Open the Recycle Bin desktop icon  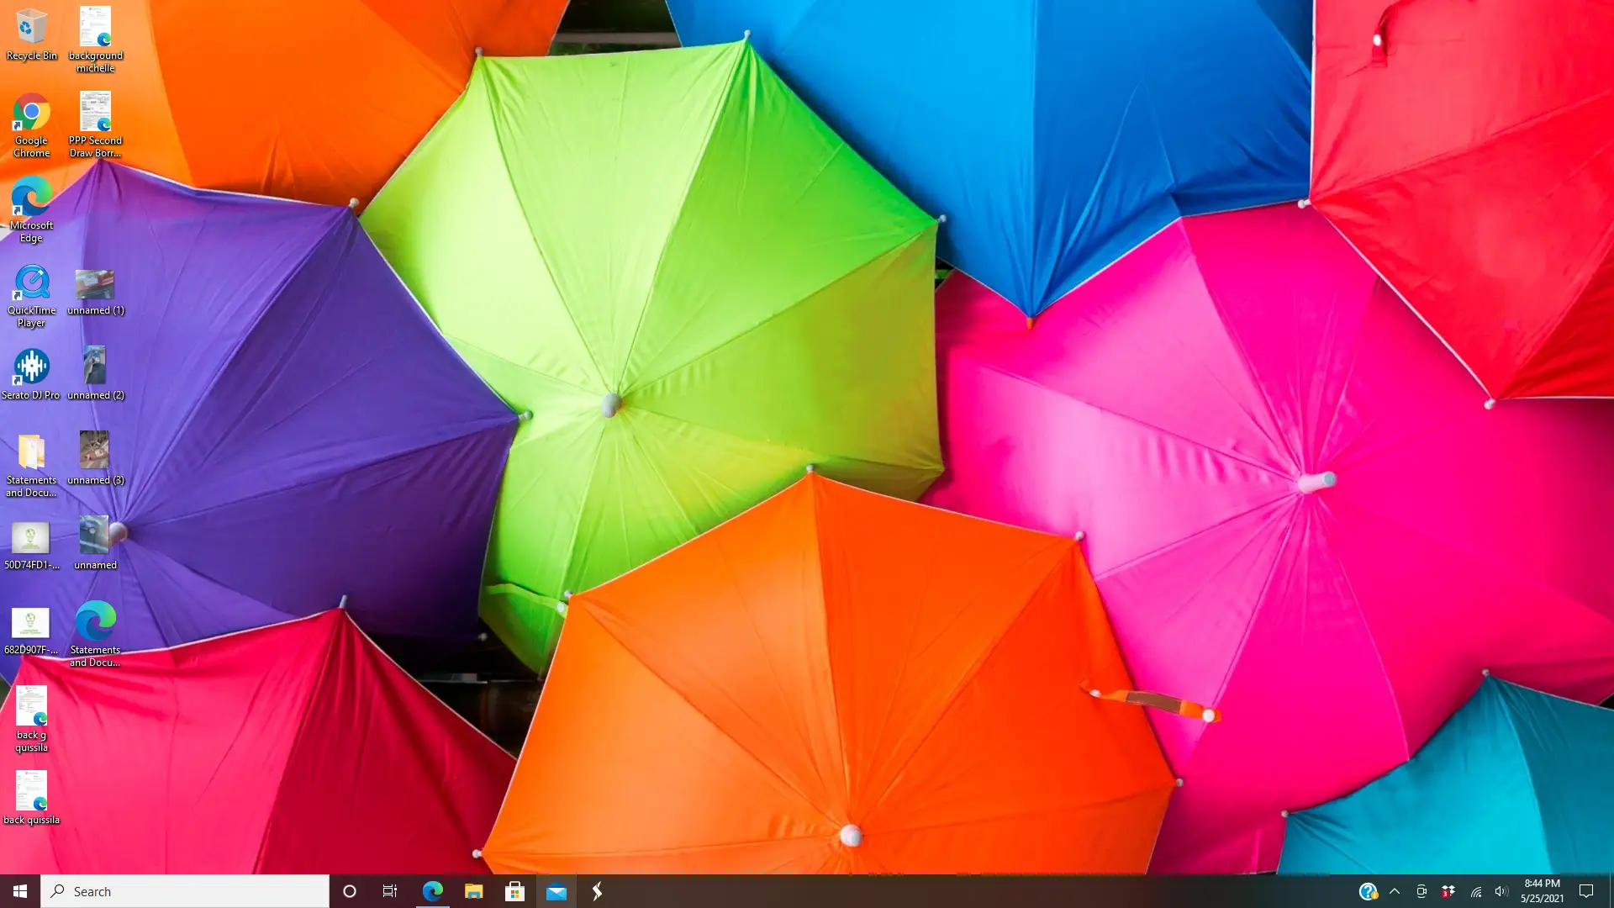point(31,34)
